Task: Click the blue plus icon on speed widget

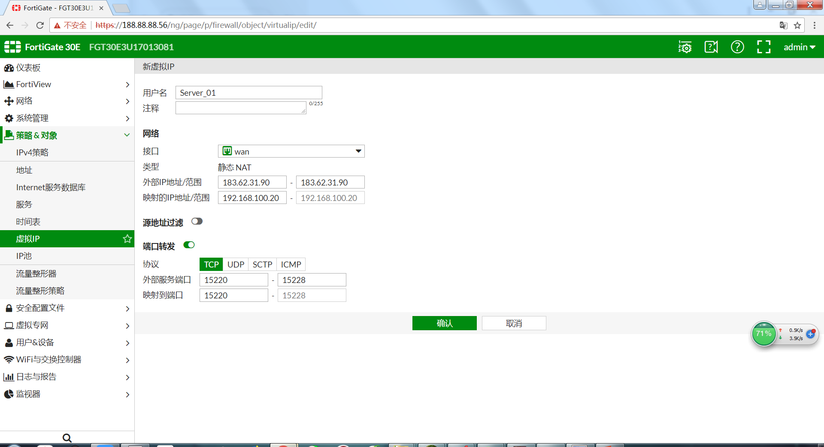Action: click(x=810, y=334)
